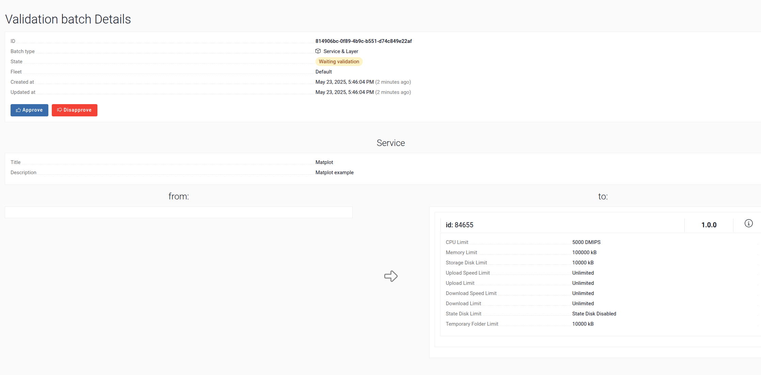Screen dimensions: 761x375
Task: Click the Matplot service title value
Action: click(324, 162)
